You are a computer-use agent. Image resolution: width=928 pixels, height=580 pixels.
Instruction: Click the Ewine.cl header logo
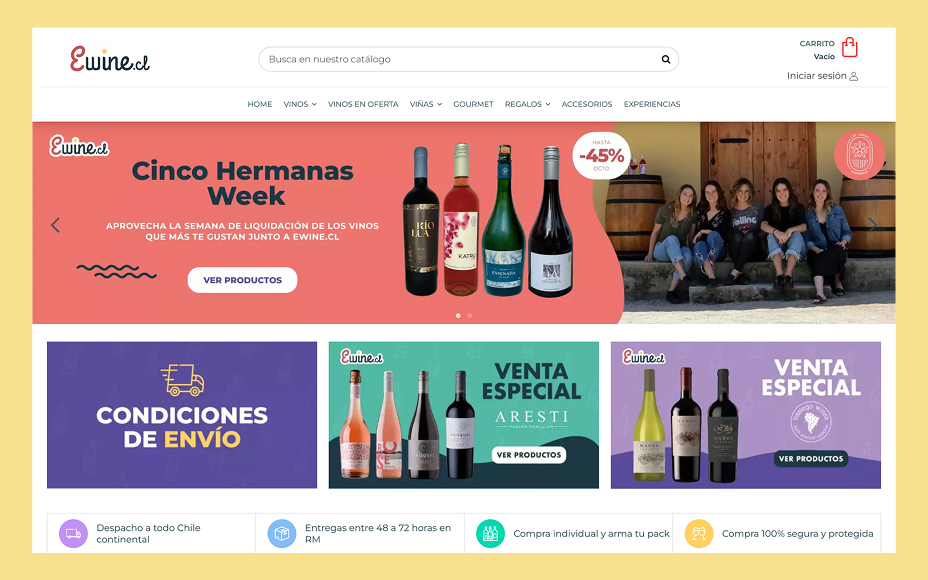point(110,59)
